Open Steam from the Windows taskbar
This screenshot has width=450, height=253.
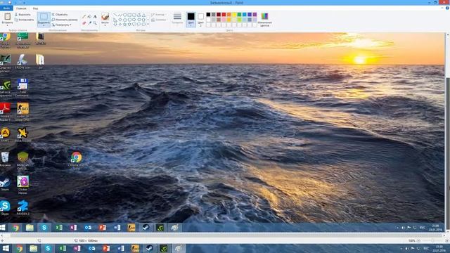[x=149, y=248]
